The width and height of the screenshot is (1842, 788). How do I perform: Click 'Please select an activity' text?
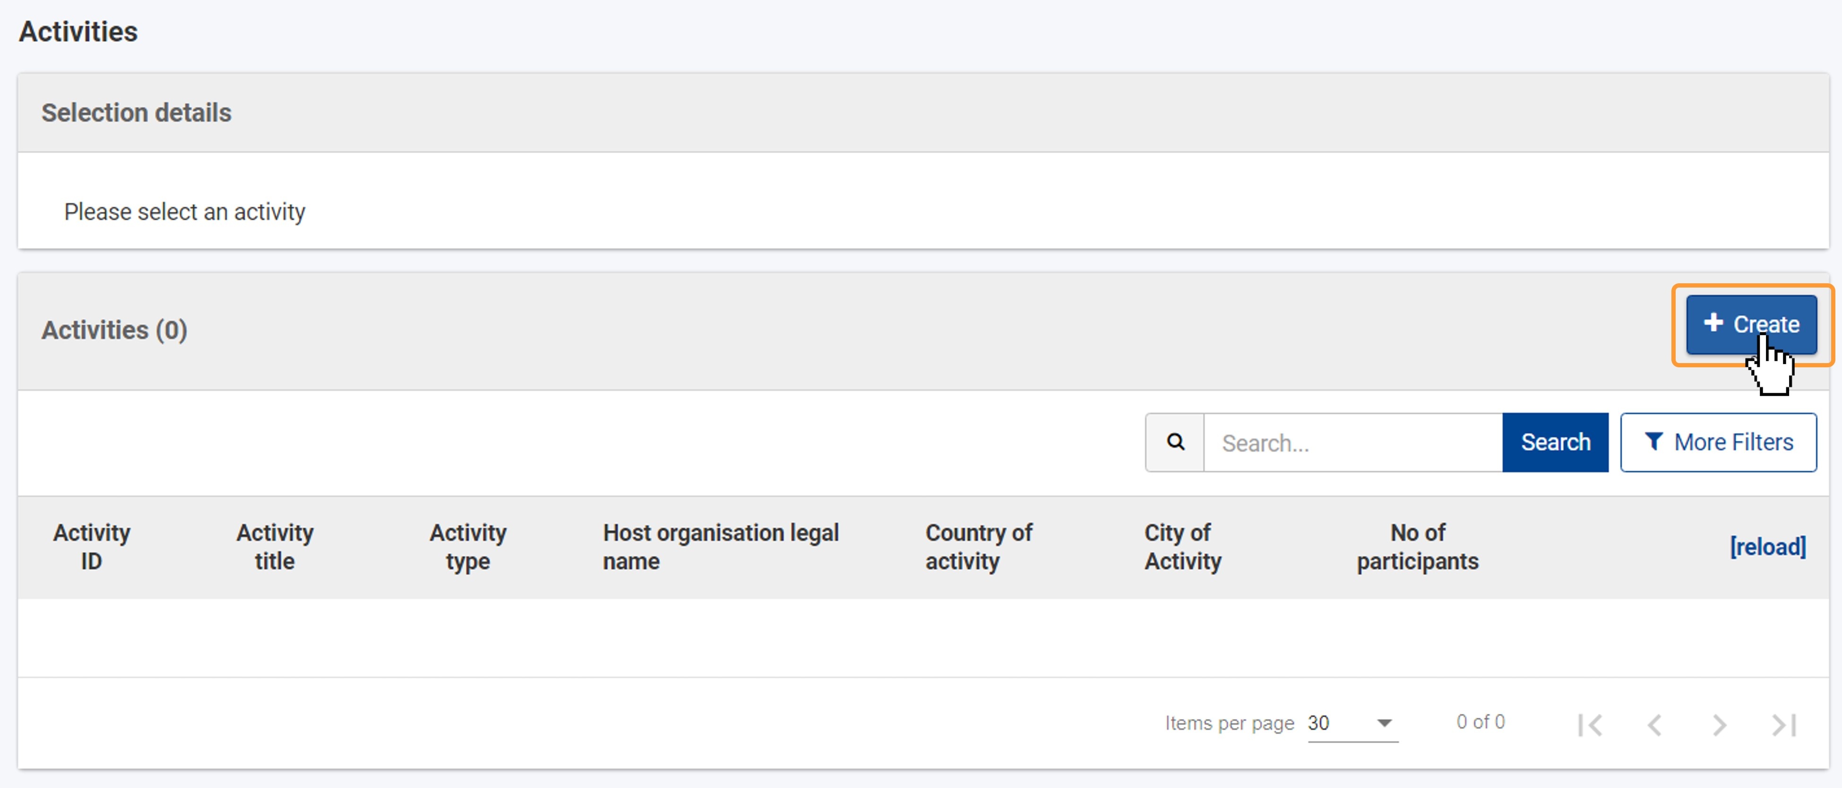click(184, 212)
